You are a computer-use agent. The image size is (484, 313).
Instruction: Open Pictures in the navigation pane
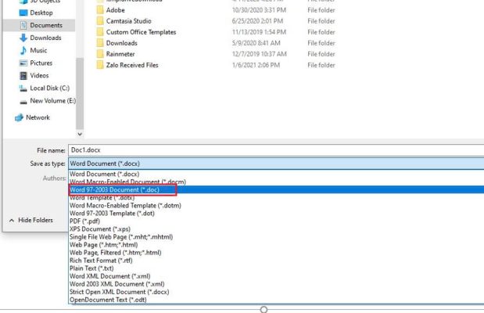click(41, 63)
